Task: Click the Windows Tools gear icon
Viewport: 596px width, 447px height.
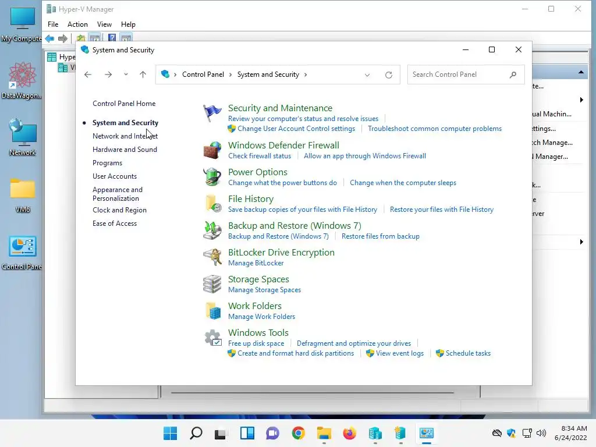Action: [x=212, y=338]
